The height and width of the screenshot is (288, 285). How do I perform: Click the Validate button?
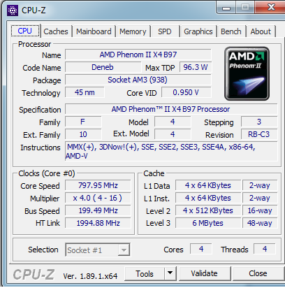click(x=205, y=273)
